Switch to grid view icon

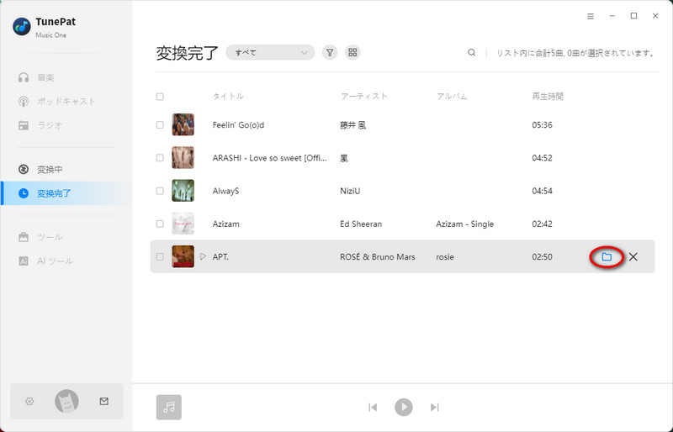352,52
